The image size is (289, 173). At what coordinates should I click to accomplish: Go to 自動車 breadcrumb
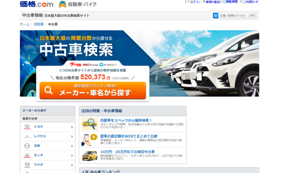click(x=39, y=24)
